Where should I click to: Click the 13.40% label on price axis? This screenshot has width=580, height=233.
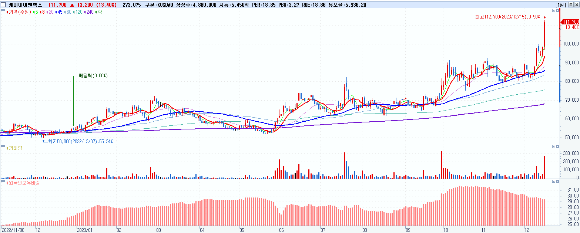tap(572, 27)
